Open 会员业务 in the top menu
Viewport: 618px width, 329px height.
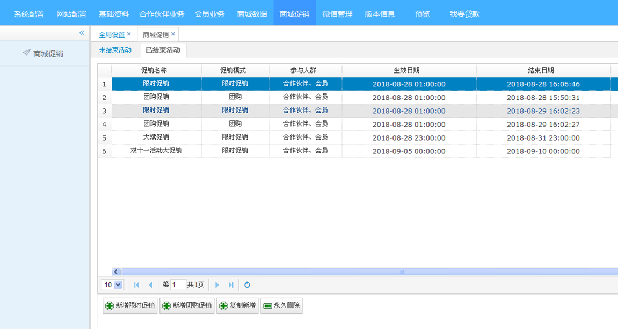(x=210, y=14)
